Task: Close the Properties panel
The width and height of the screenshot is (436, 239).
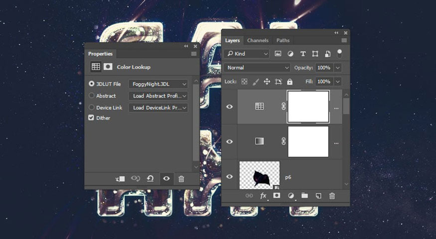Action: tap(195, 46)
